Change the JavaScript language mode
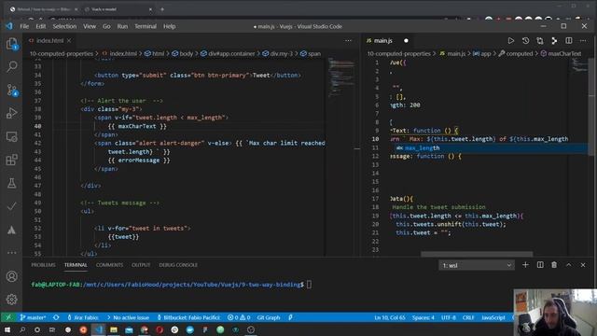The image size is (597, 336). pyautogui.click(x=493, y=317)
